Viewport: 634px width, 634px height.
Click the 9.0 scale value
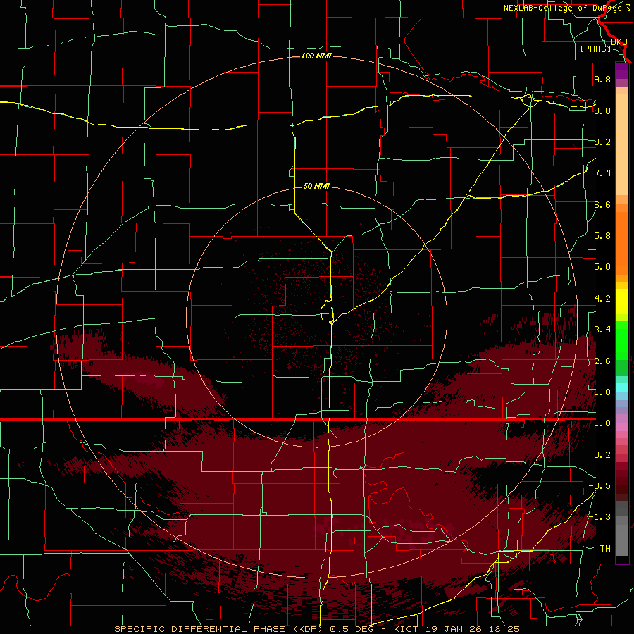[x=602, y=111]
